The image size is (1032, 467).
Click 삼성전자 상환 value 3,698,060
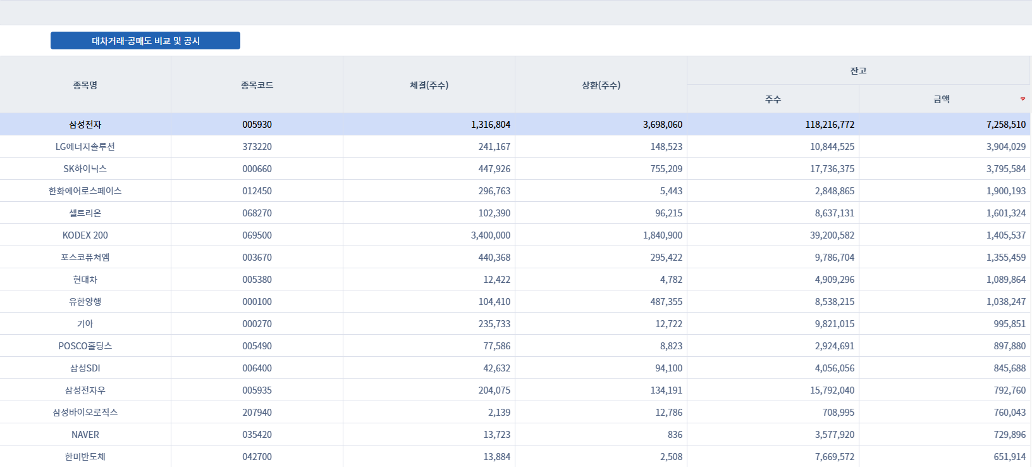pos(663,125)
